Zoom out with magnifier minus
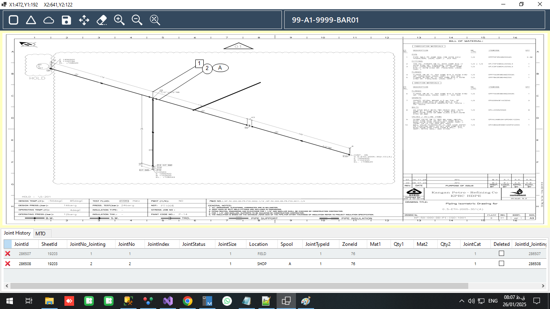The width and height of the screenshot is (550, 309). click(137, 20)
